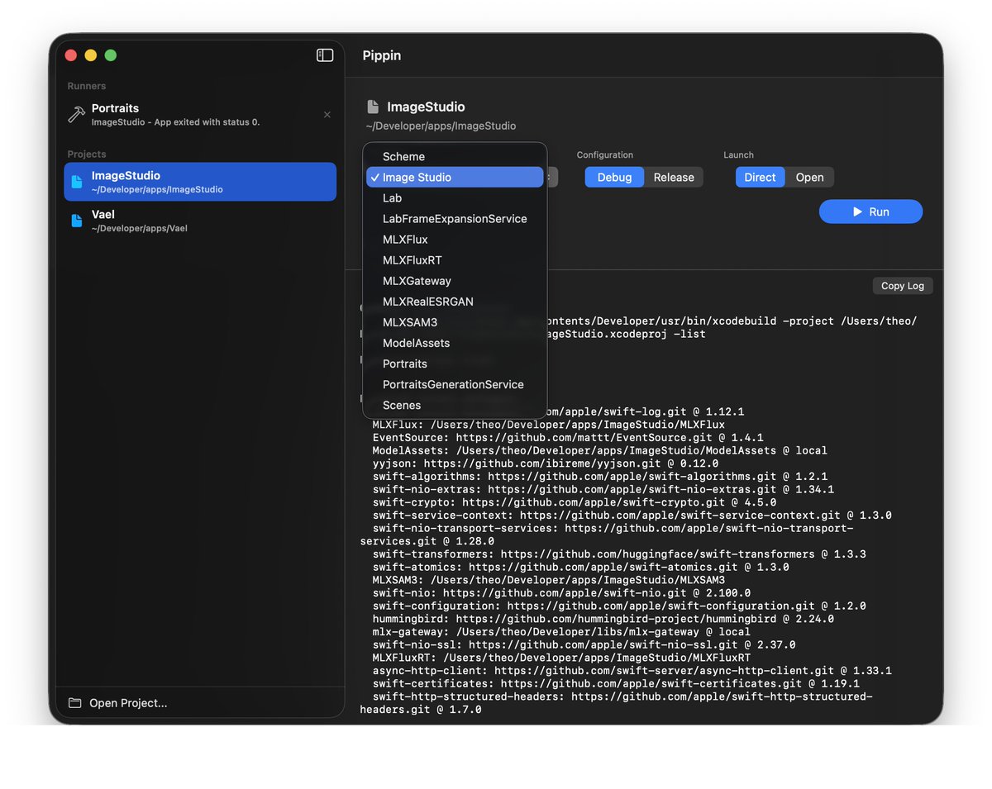Start the build with the Run button
Screen dimensions: 992x789
[870, 212]
